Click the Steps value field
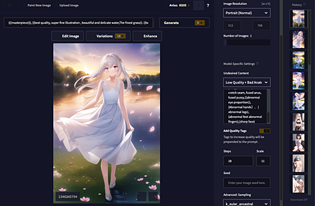315x206 pixels. click(238, 161)
